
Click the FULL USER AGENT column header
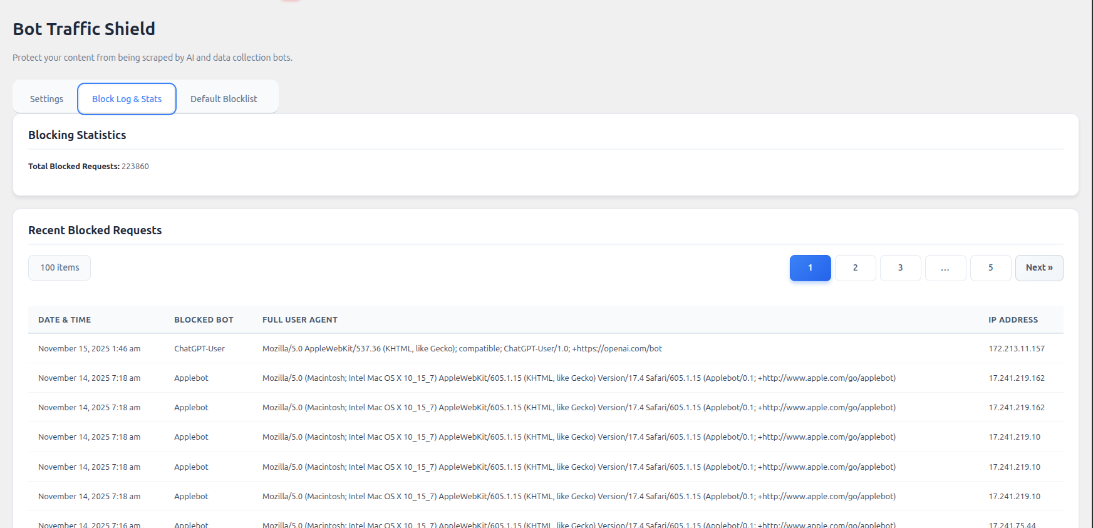pyautogui.click(x=299, y=320)
